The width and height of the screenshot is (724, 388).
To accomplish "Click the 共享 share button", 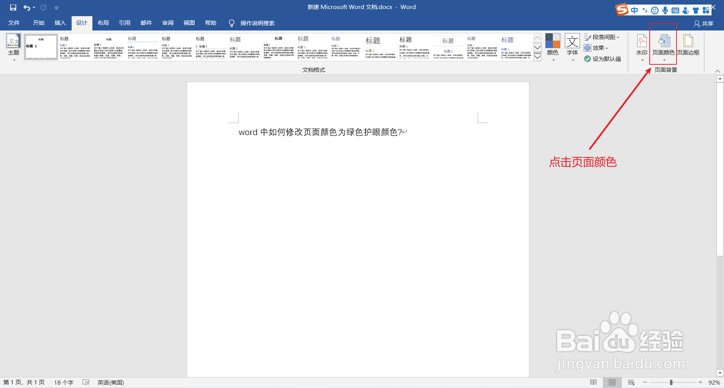I will [x=704, y=24].
